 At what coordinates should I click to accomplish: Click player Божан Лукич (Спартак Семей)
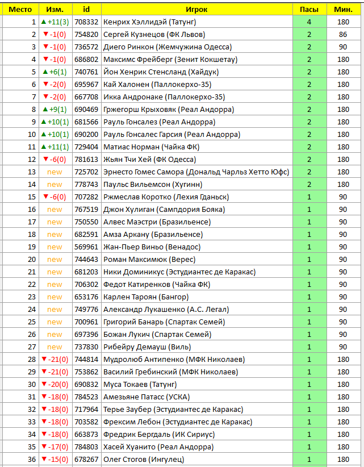click(157, 335)
